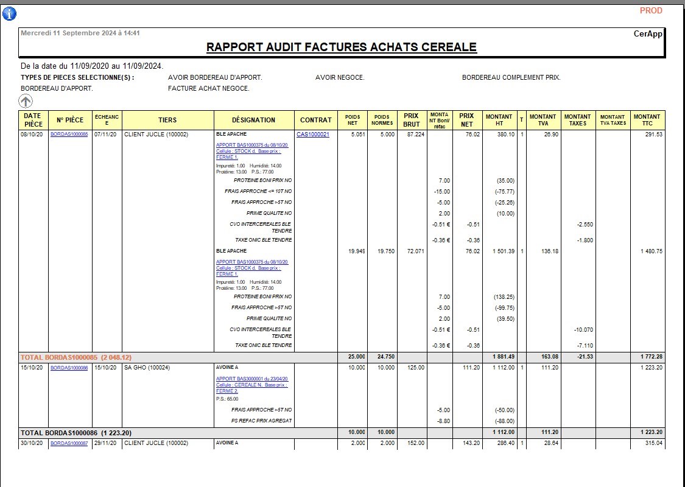The height and width of the screenshot is (487, 685).
Task: Open APPORT BAS1000375 link under first BLE APACHE
Action: 252,145
